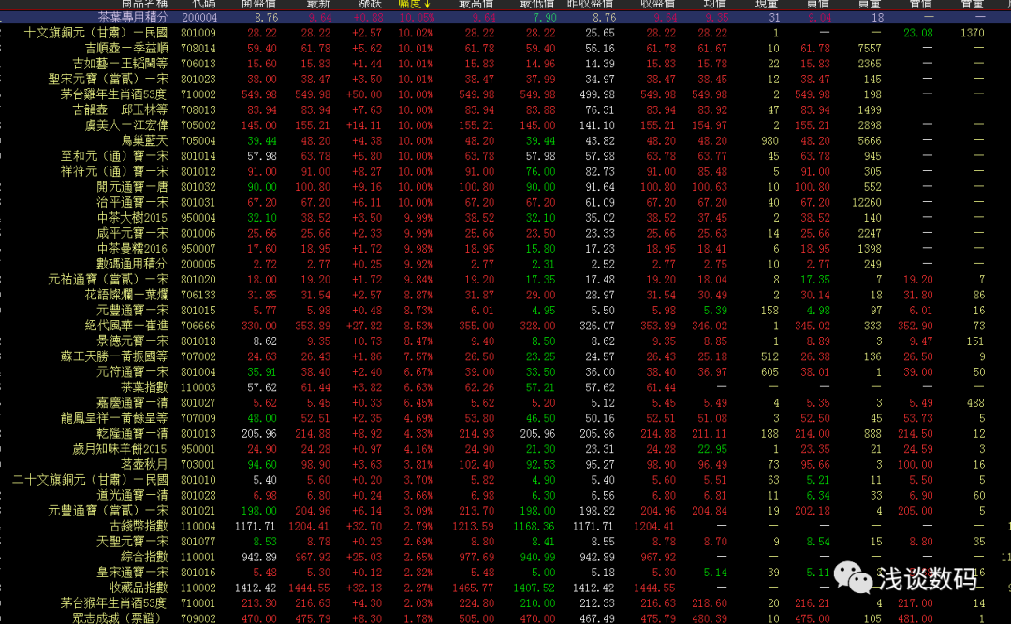Click the code 801028

coord(198,496)
